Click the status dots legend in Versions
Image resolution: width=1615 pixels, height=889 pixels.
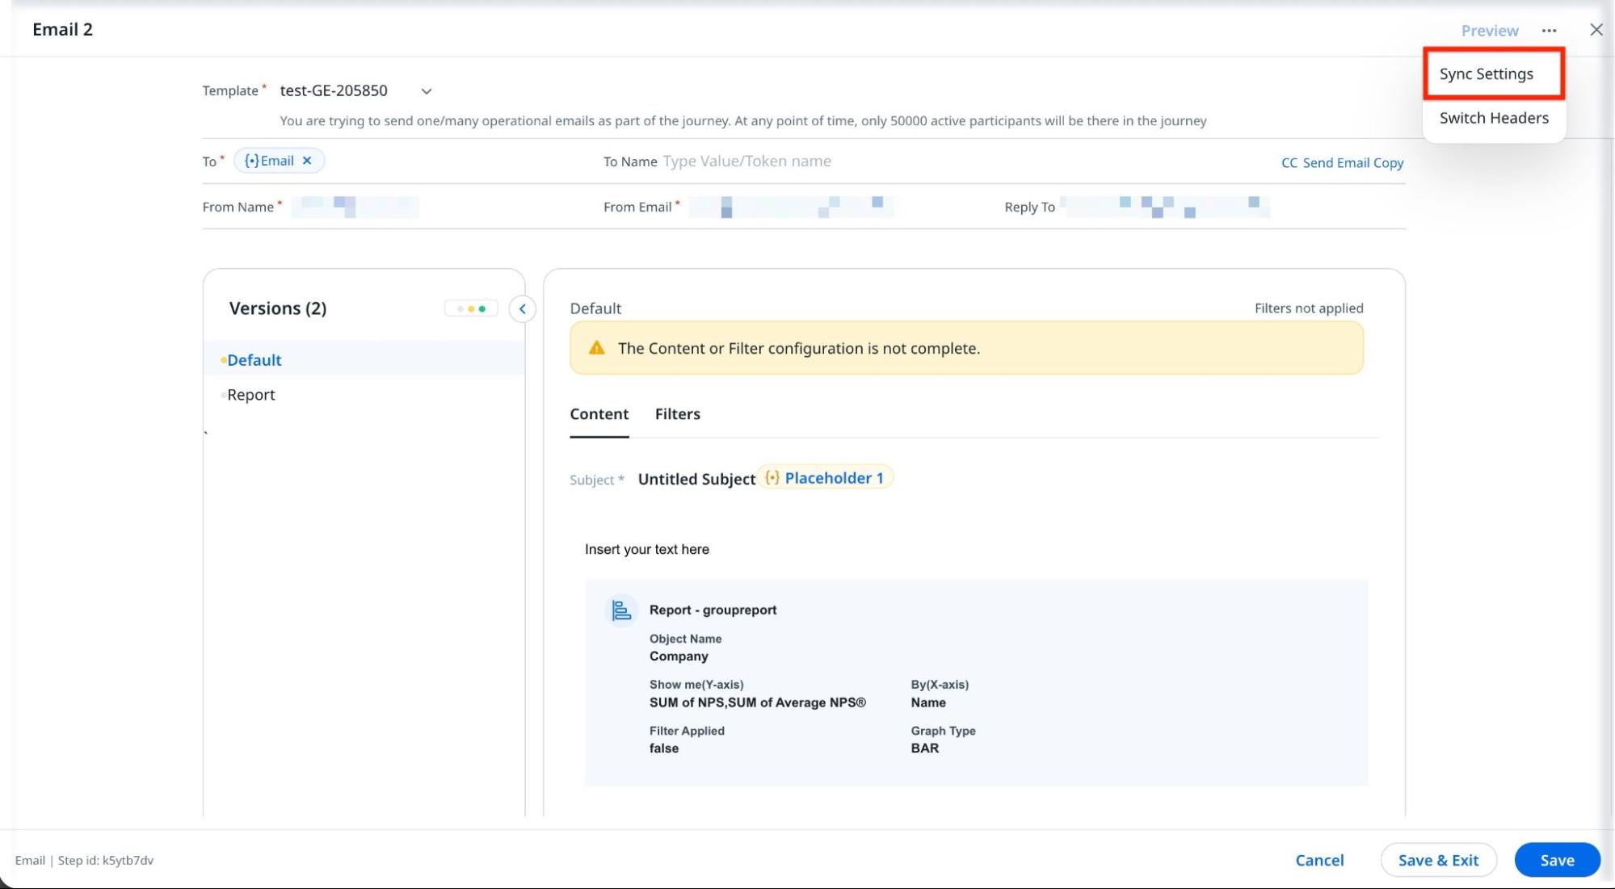(471, 309)
